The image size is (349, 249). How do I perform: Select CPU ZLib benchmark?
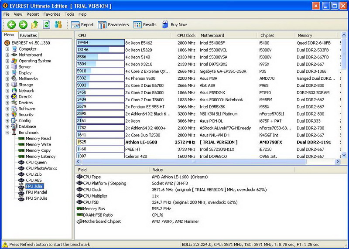click(x=34, y=174)
